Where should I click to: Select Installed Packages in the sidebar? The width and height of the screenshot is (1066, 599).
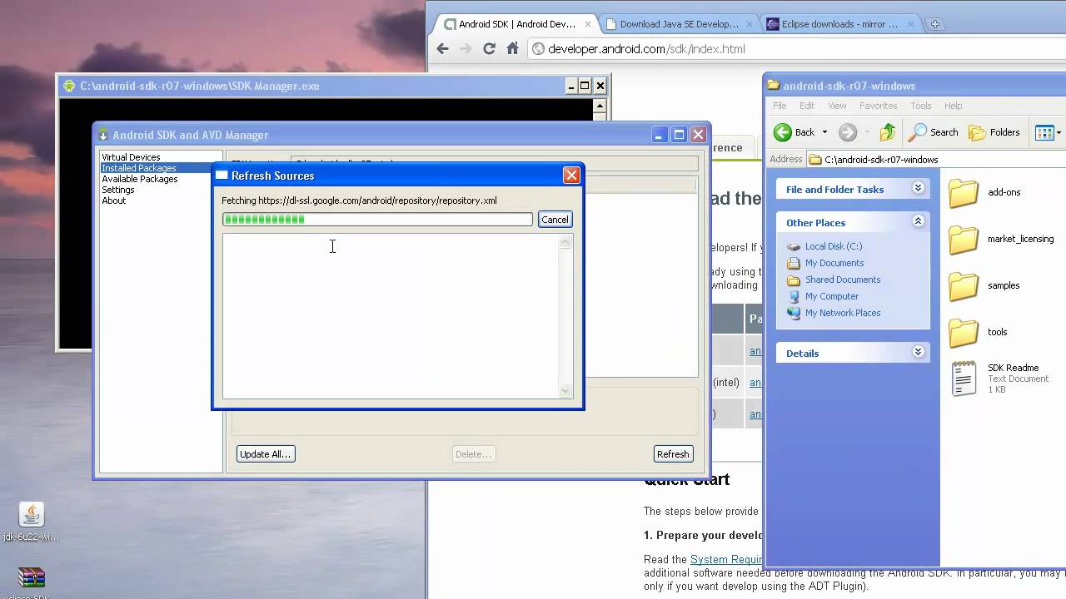coord(139,168)
